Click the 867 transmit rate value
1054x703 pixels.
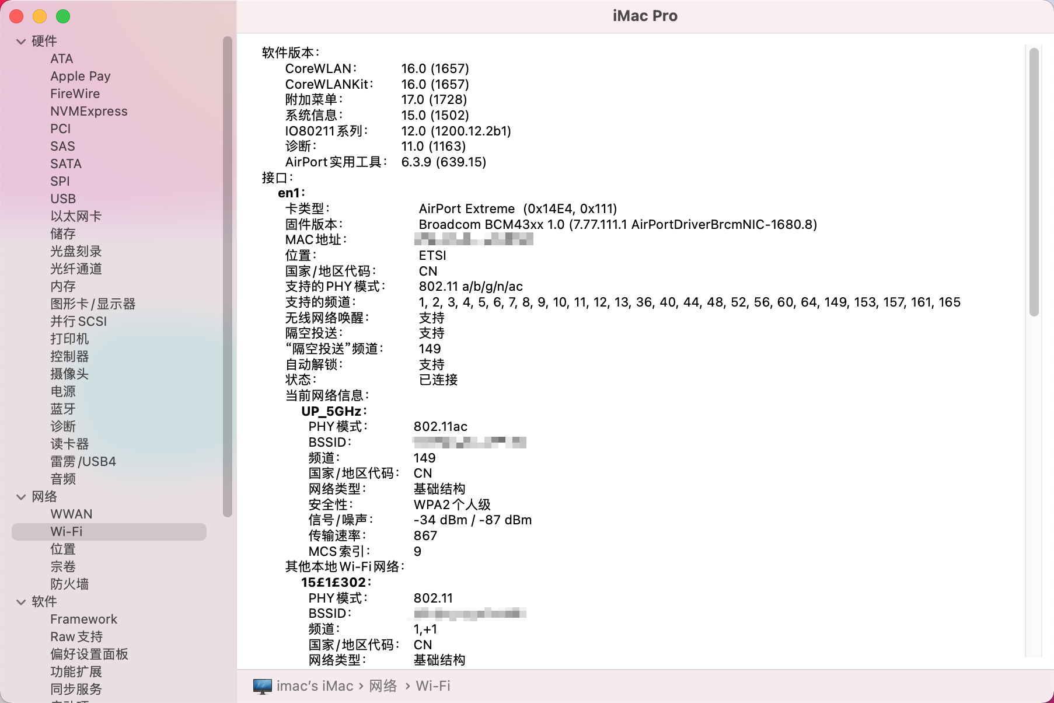point(425,536)
